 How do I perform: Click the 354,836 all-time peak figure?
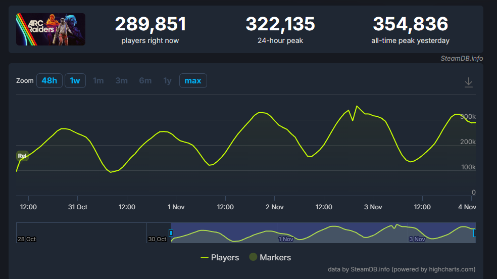click(410, 24)
